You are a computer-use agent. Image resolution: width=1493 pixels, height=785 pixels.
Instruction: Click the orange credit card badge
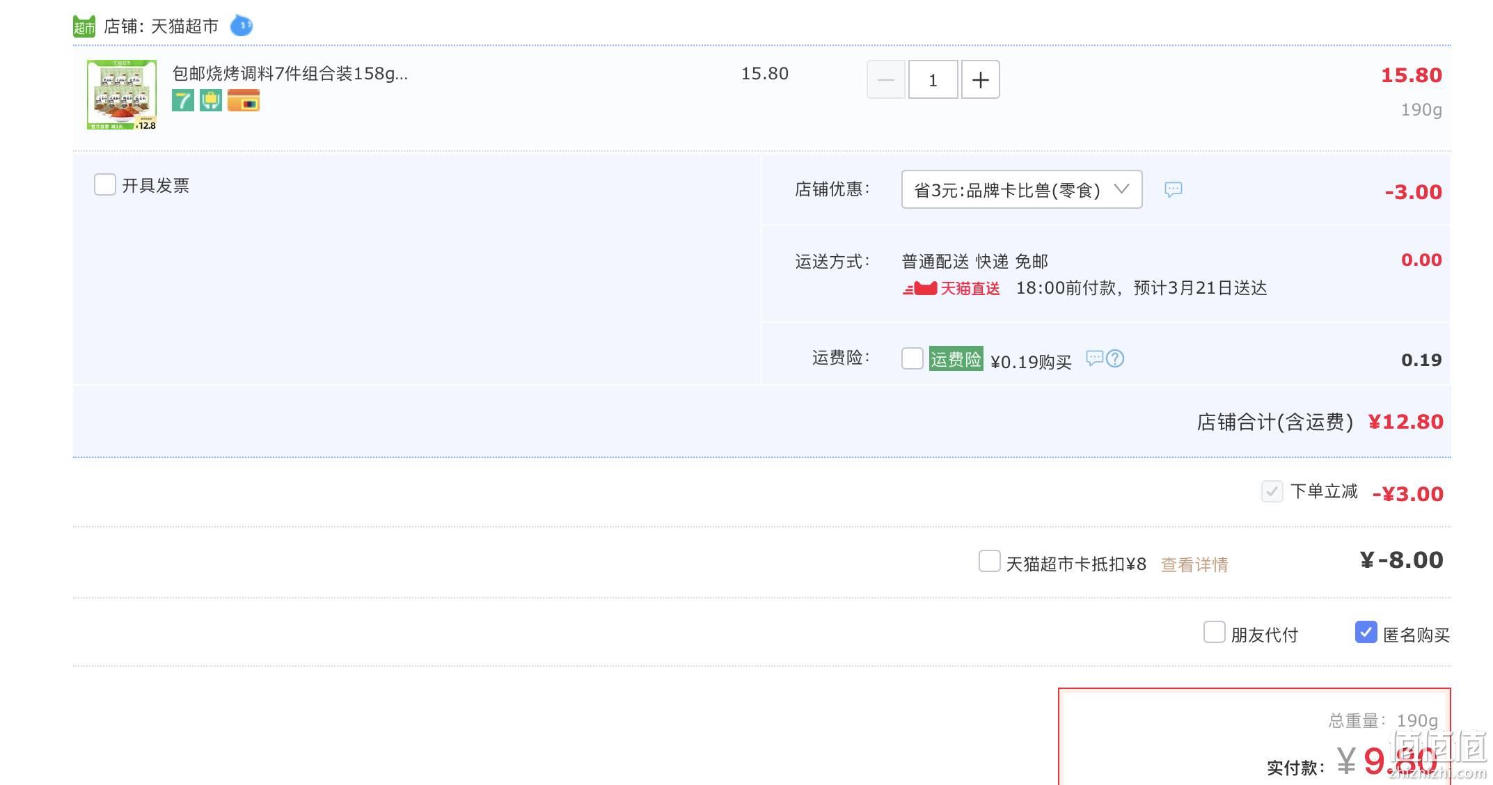(x=244, y=101)
